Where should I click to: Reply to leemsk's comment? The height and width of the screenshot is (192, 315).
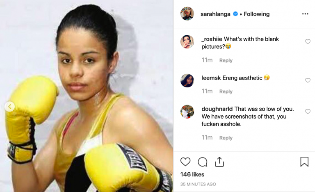tap(226, 91)
